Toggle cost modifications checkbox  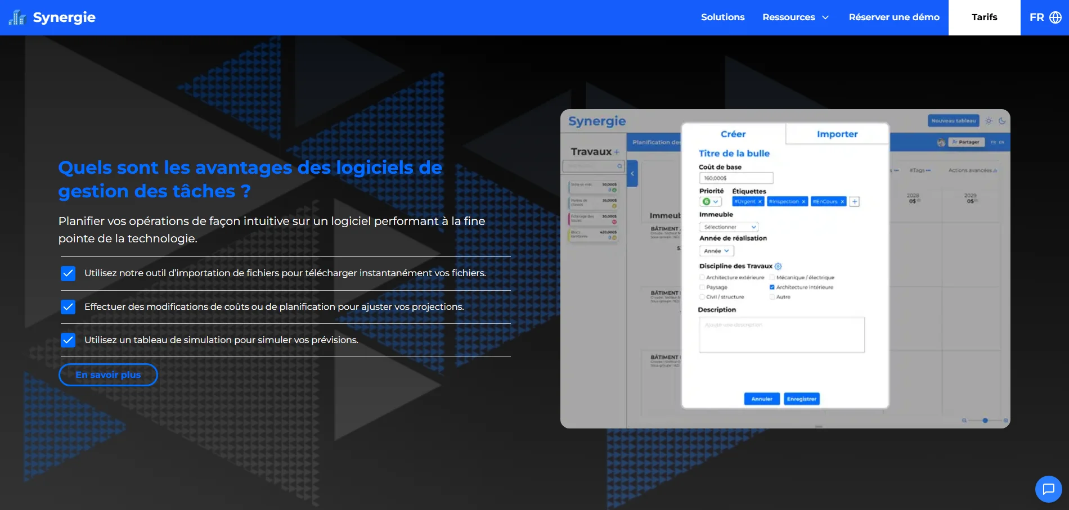68,307
